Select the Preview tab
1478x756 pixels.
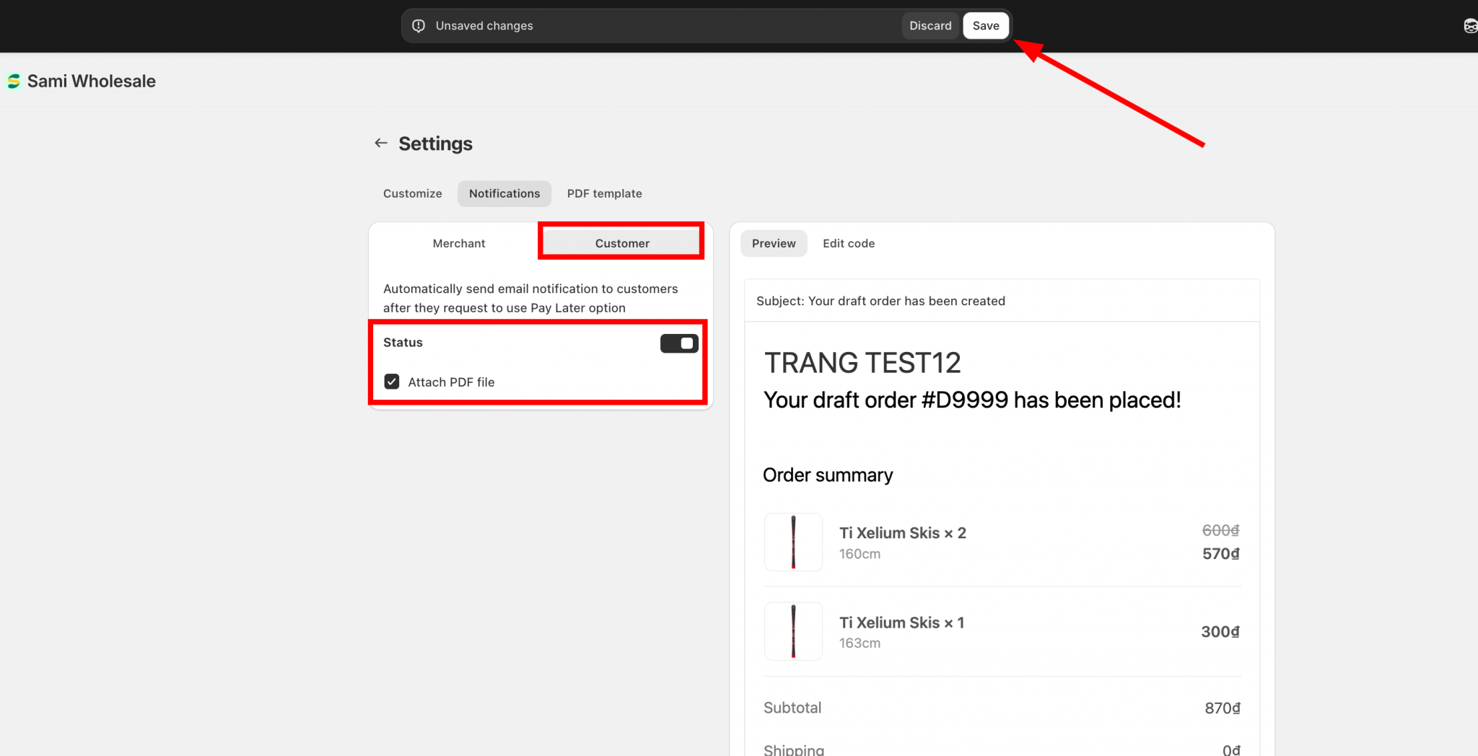[x=774, y=243]
